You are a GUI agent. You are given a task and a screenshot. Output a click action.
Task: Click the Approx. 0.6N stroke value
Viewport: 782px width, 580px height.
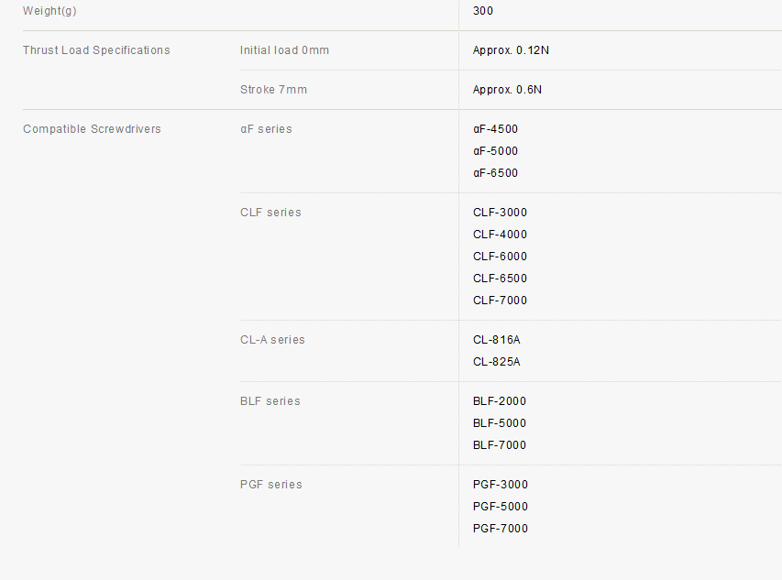[507, 90]
